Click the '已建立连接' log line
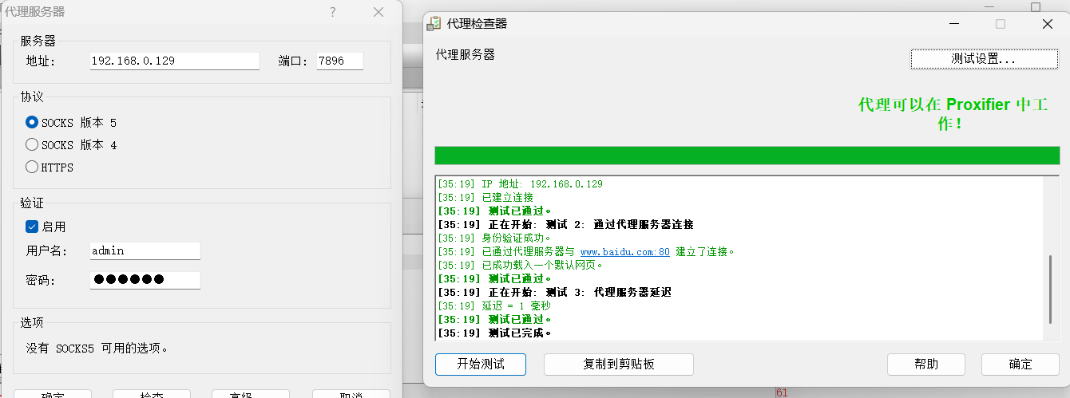Viewport: 1070px width, 398px height. pyautogui.click(x=485, y=197)
